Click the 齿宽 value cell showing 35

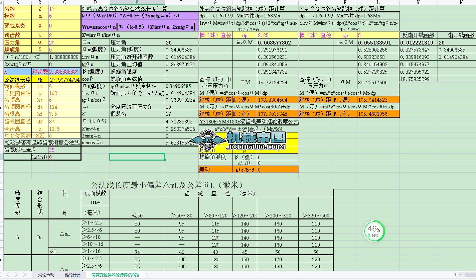point(64,150)
